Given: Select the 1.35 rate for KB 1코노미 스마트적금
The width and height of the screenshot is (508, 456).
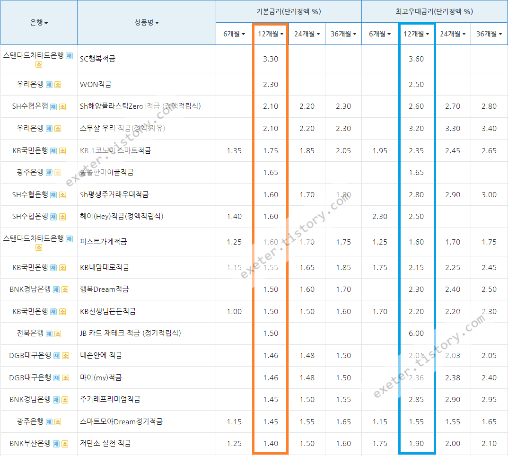Looking at the screenshot, I should (x=234, y=151).
